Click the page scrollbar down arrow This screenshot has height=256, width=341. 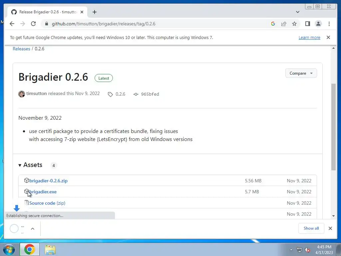point(333,216)
